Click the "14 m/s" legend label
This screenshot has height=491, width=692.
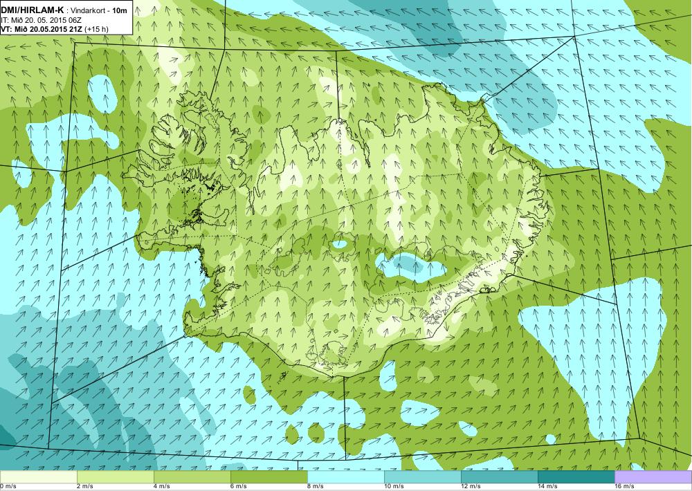[x=547, y=487]
